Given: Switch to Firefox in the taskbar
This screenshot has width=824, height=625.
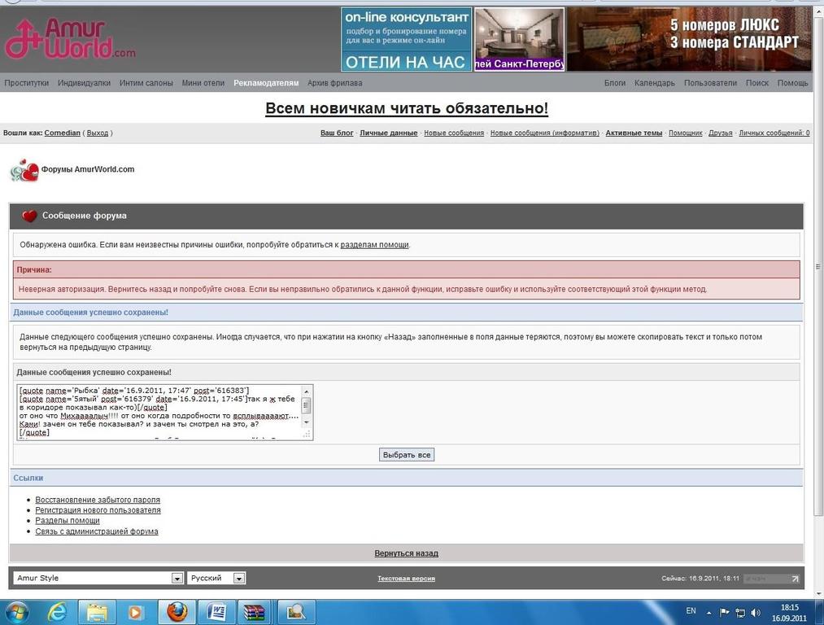Looking at the screenshot, I should [x=177, y=611].
